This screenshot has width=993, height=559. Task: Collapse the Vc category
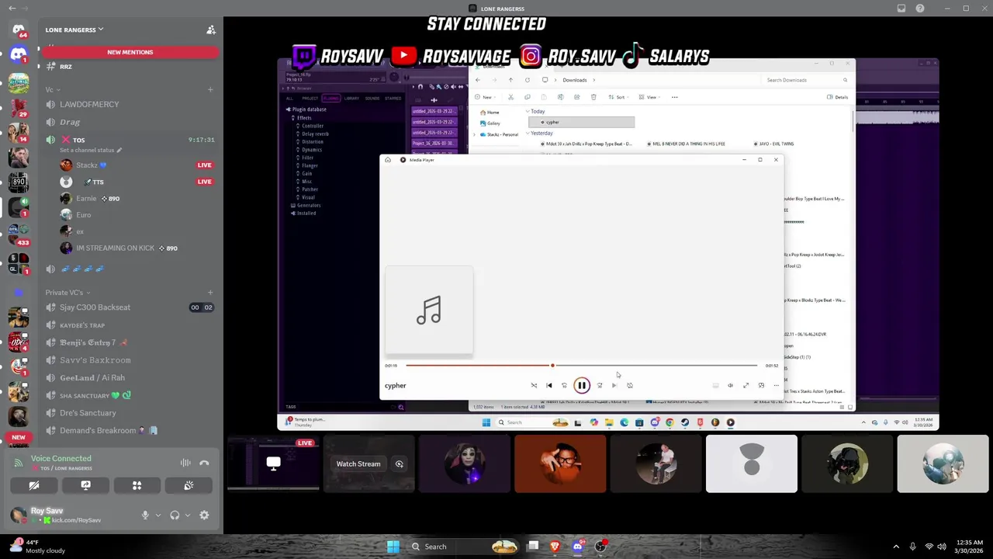coord(52,89)
